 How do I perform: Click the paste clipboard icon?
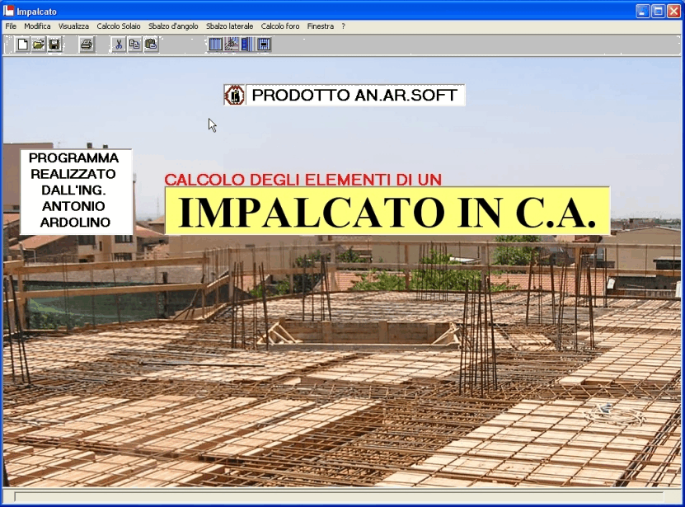(151, 45)
